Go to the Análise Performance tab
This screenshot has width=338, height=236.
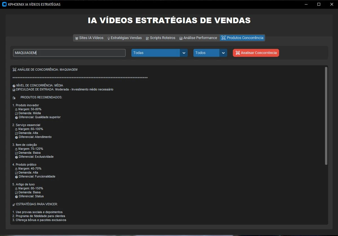click(x=200, y=38)
